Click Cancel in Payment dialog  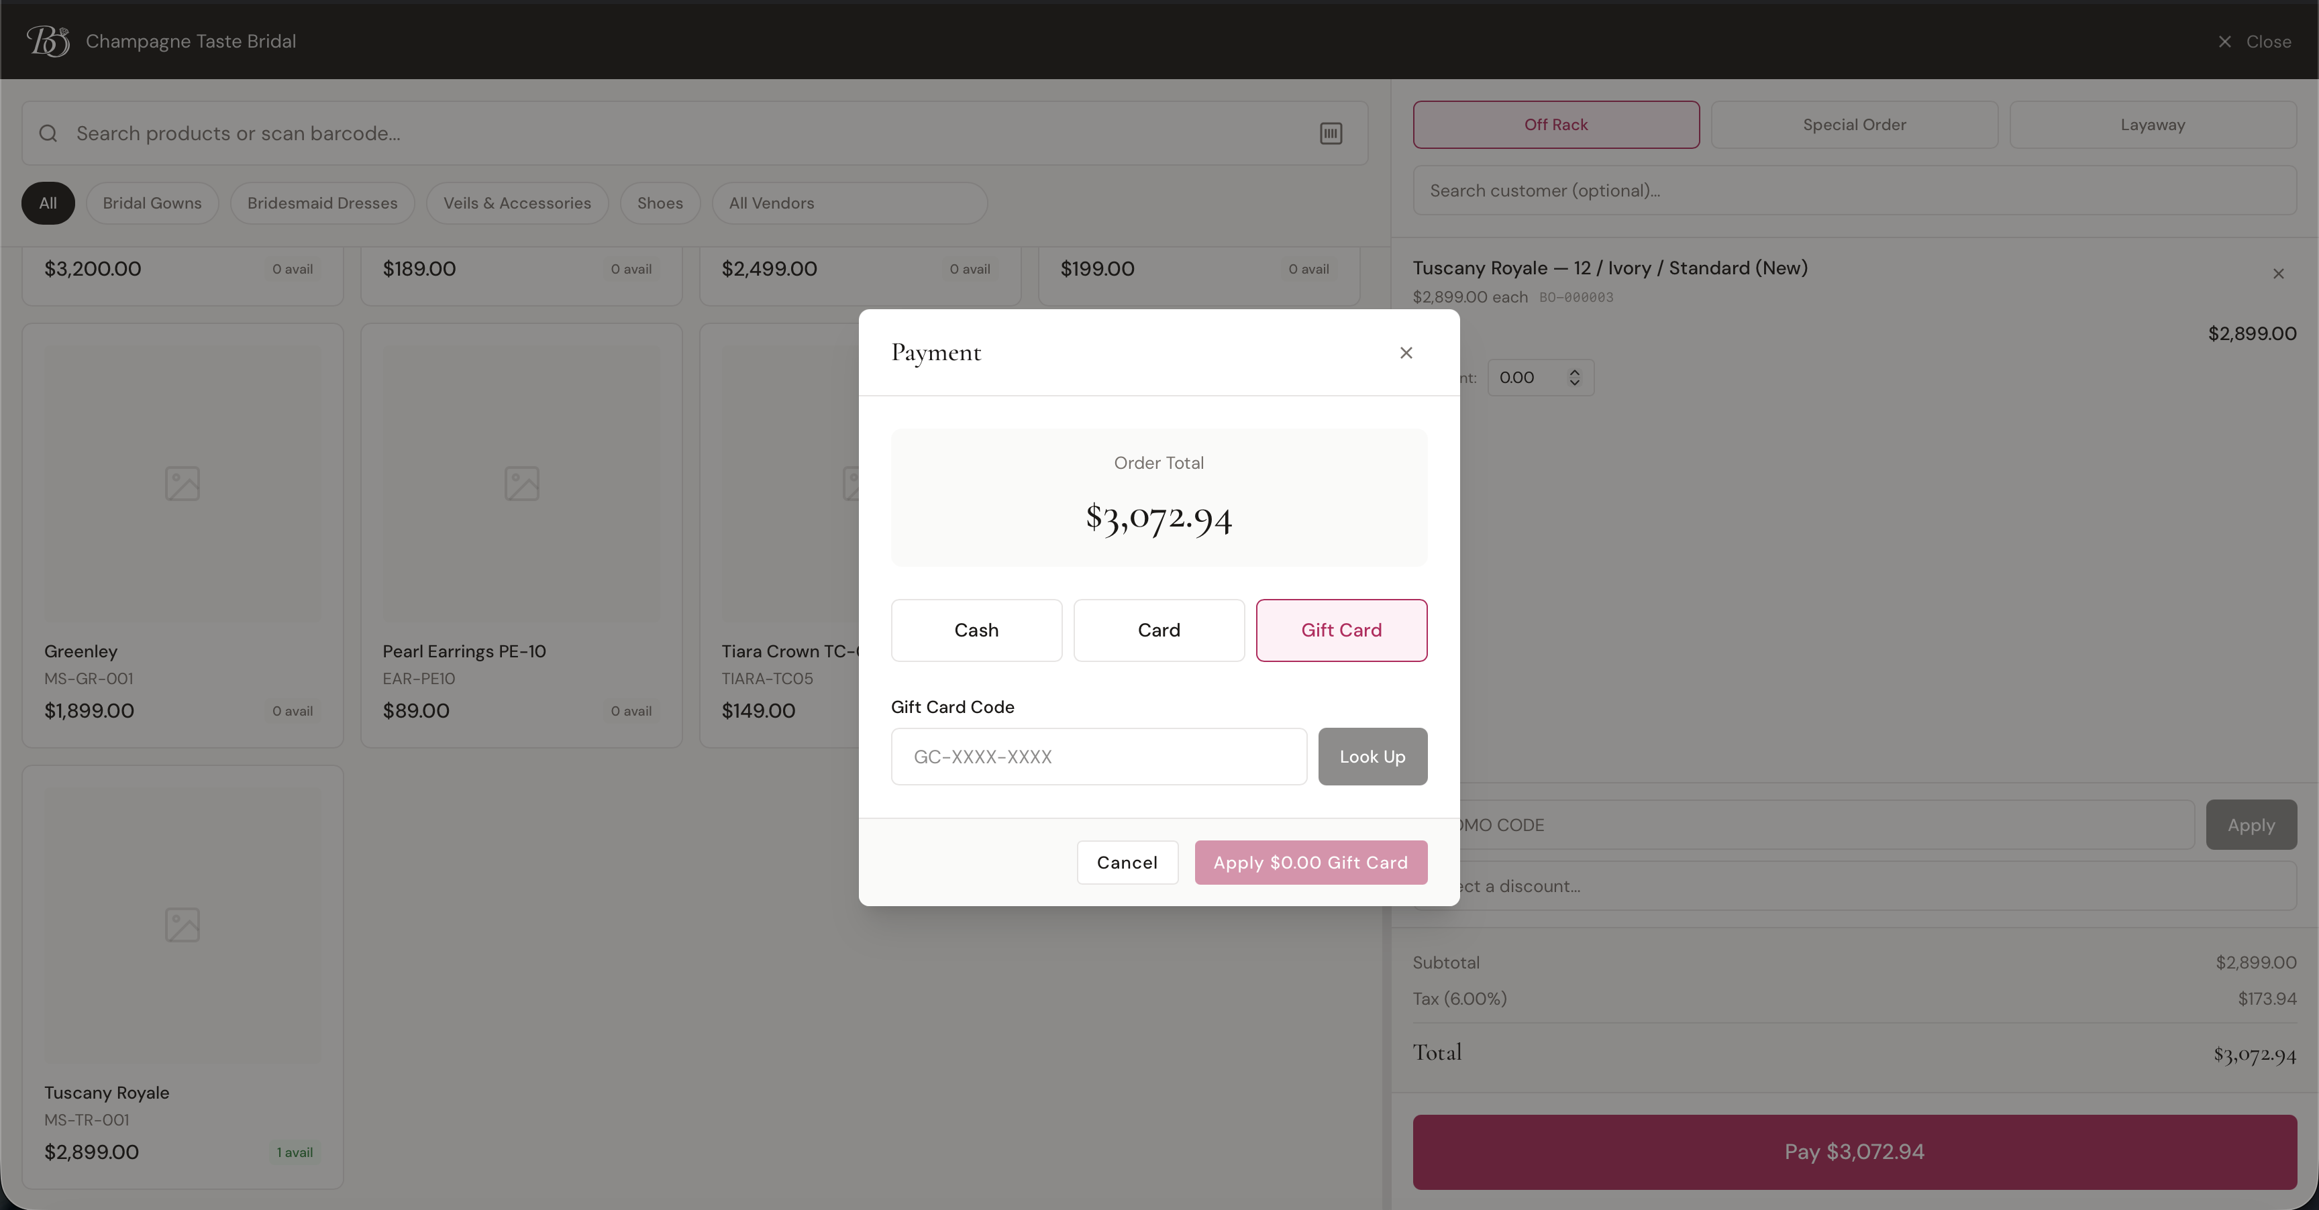pyautogui.click(x=1126, y=863)
